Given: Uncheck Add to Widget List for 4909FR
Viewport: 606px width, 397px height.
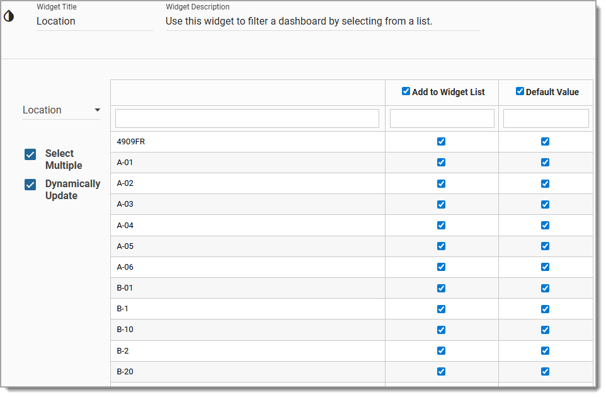Looking at the screenshot, I should (x=441, y=141).
